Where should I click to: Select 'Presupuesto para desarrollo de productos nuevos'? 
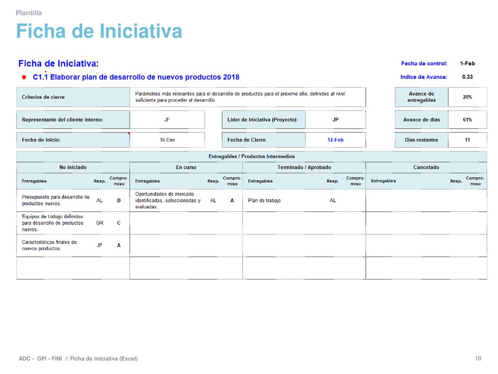pyautogui.click(x=55, y=200)
